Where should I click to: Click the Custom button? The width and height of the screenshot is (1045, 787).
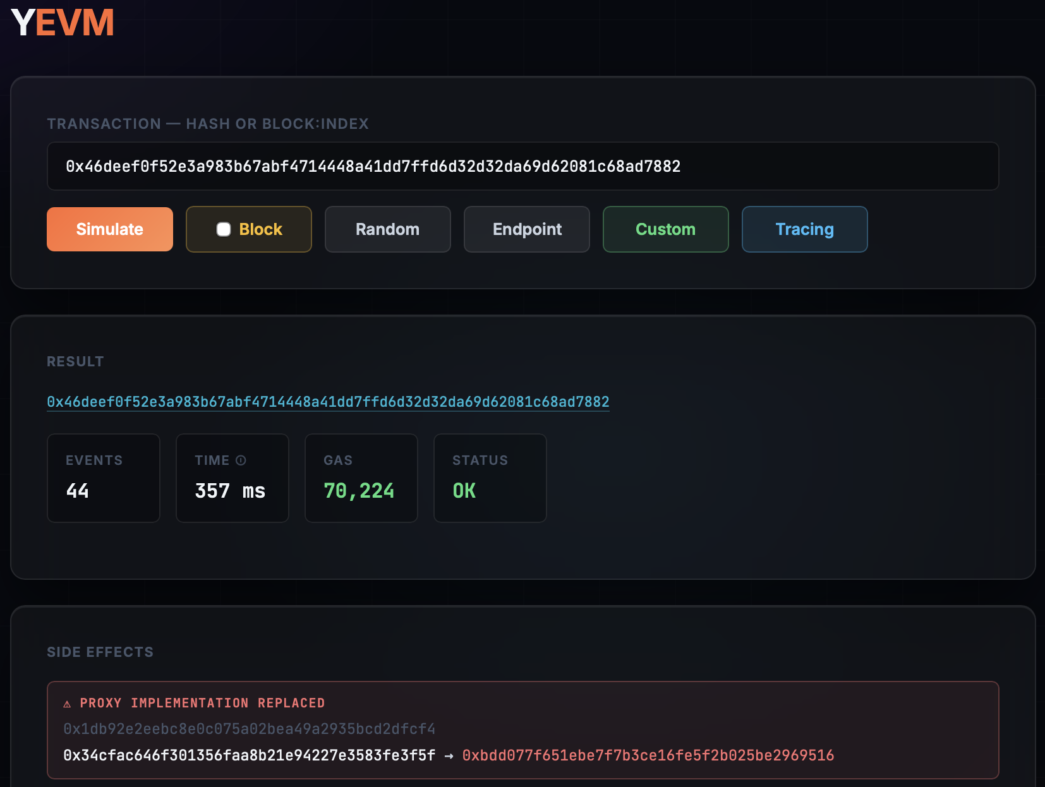[666, 229]
